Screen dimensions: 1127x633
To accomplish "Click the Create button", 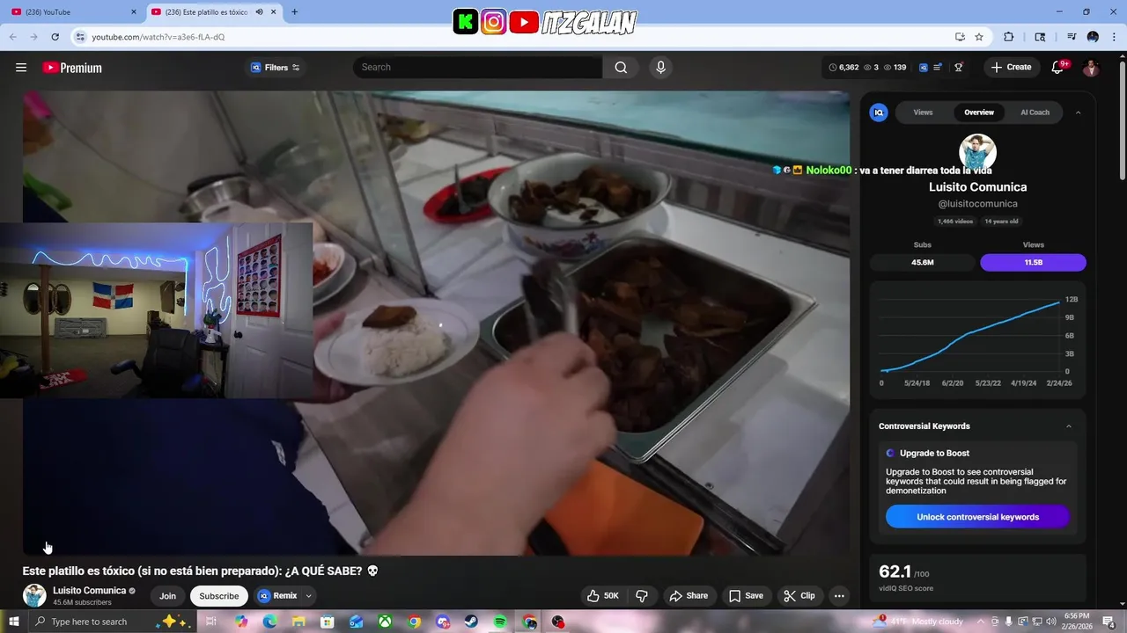I will (1011, 68).
